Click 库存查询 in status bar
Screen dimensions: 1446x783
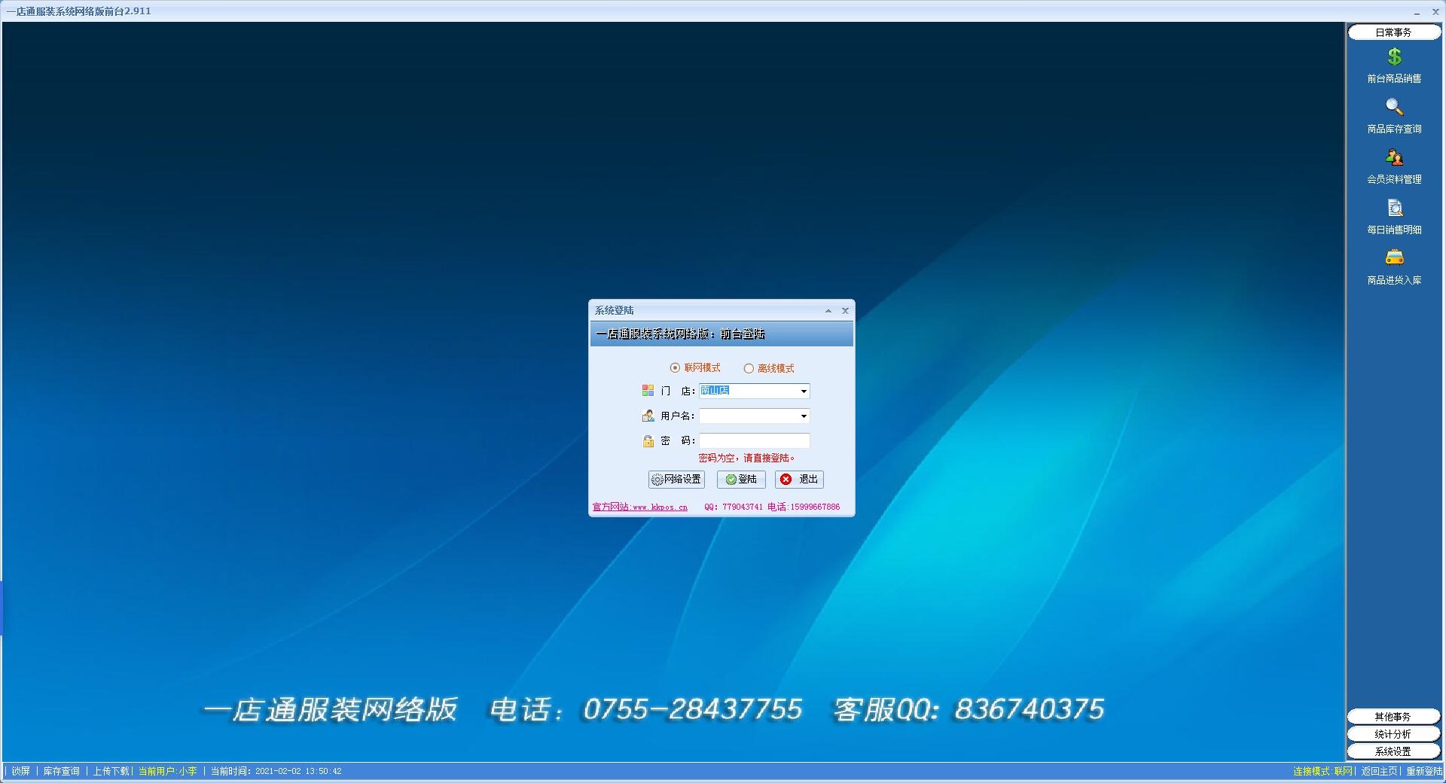click(61, 771)
